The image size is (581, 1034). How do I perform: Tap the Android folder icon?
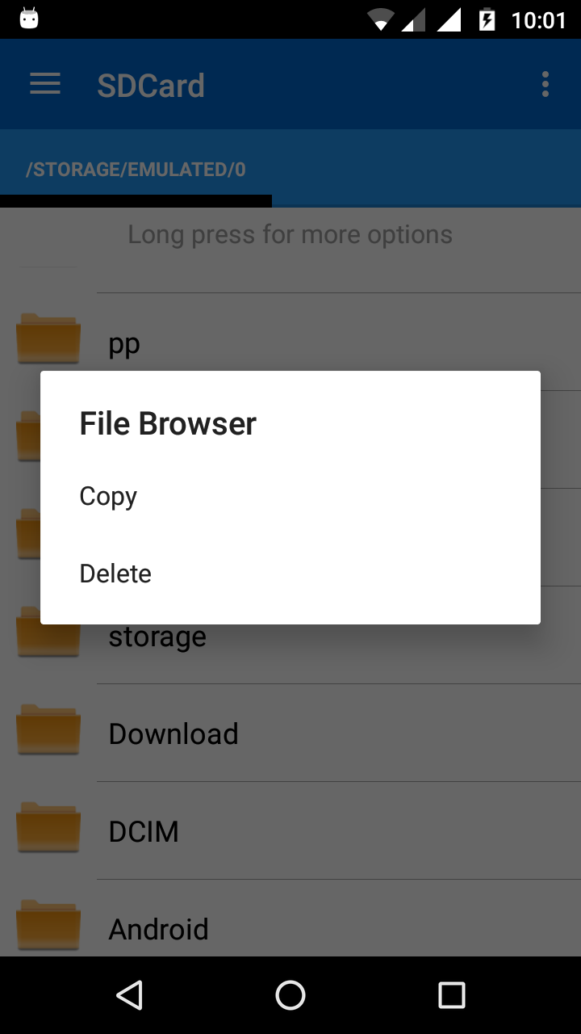(48, 925)
